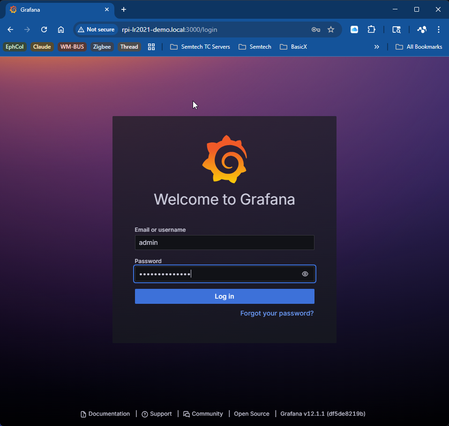Click the browser back arrow
449x426 pixels.
pos(10,29)
